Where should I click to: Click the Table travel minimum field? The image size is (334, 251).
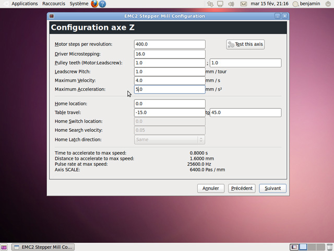point(170,113)
